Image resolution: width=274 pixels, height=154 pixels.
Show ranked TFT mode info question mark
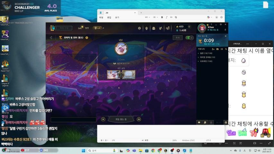87,38
